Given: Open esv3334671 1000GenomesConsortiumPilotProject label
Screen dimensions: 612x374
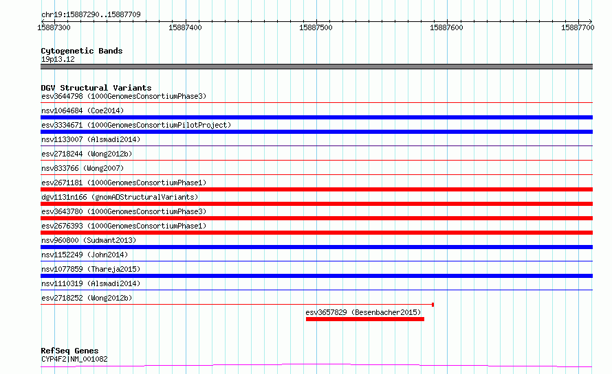Looking at the screenshot, I should 136,125.
